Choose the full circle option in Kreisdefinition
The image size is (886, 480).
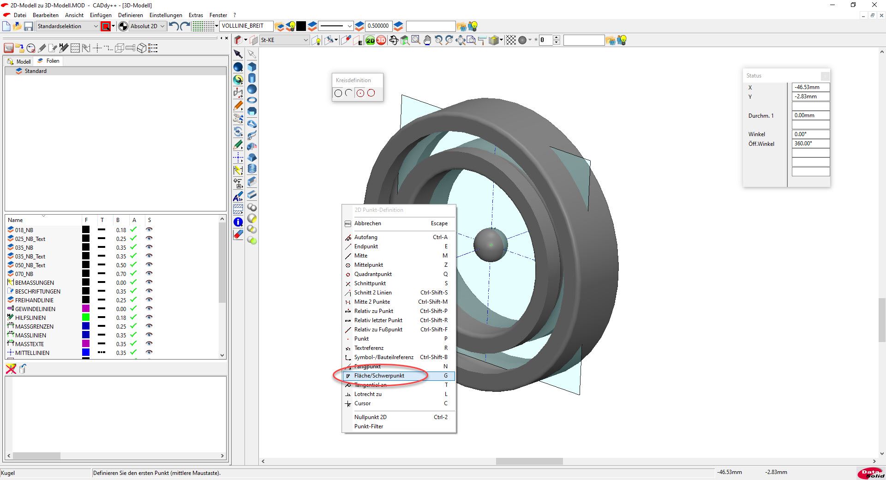(x=338, y=93)
